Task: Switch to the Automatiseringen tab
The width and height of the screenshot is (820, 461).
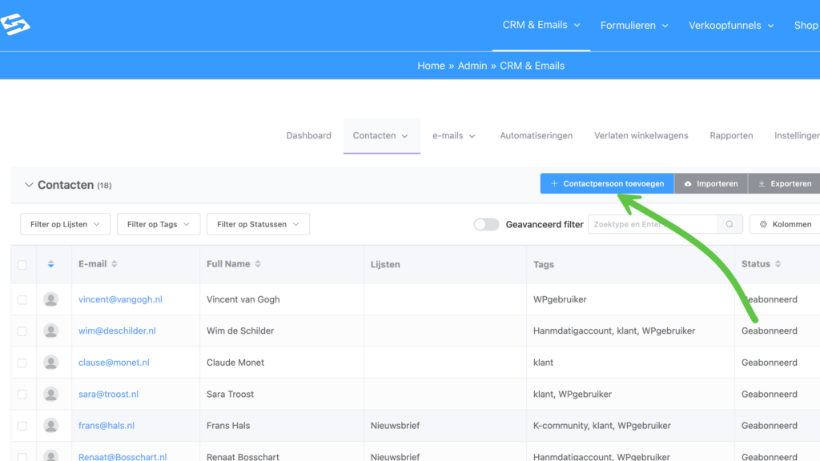Action: 536,136
